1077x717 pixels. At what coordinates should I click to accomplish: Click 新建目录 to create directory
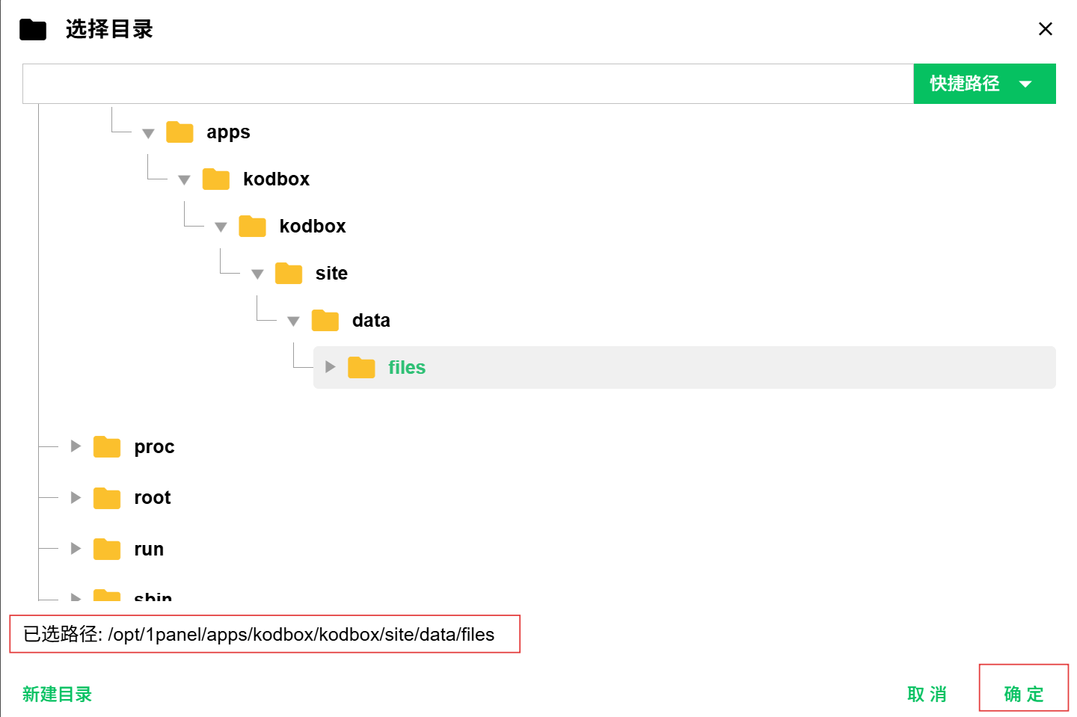[57, 695]
